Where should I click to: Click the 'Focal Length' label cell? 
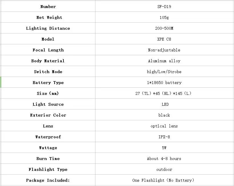click(48, 50)
